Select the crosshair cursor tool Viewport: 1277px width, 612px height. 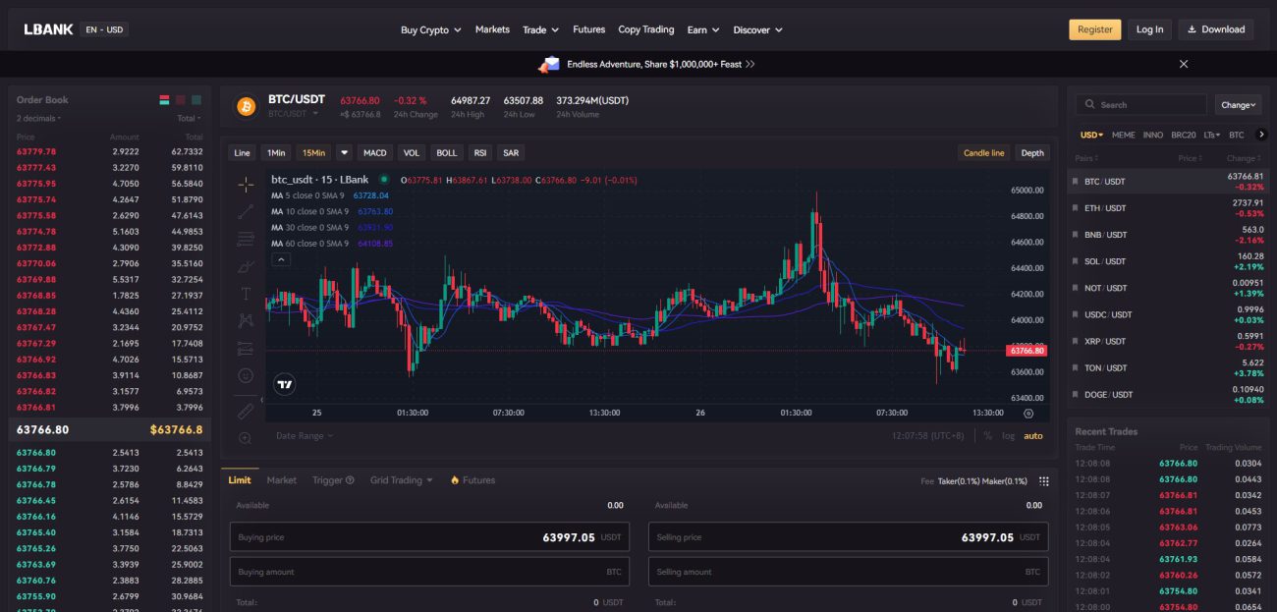[x=246, y=184]
